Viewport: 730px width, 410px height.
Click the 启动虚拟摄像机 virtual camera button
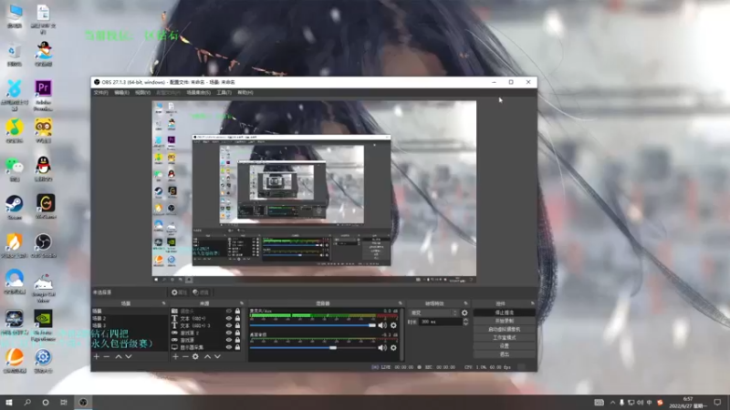click(505, 330)
